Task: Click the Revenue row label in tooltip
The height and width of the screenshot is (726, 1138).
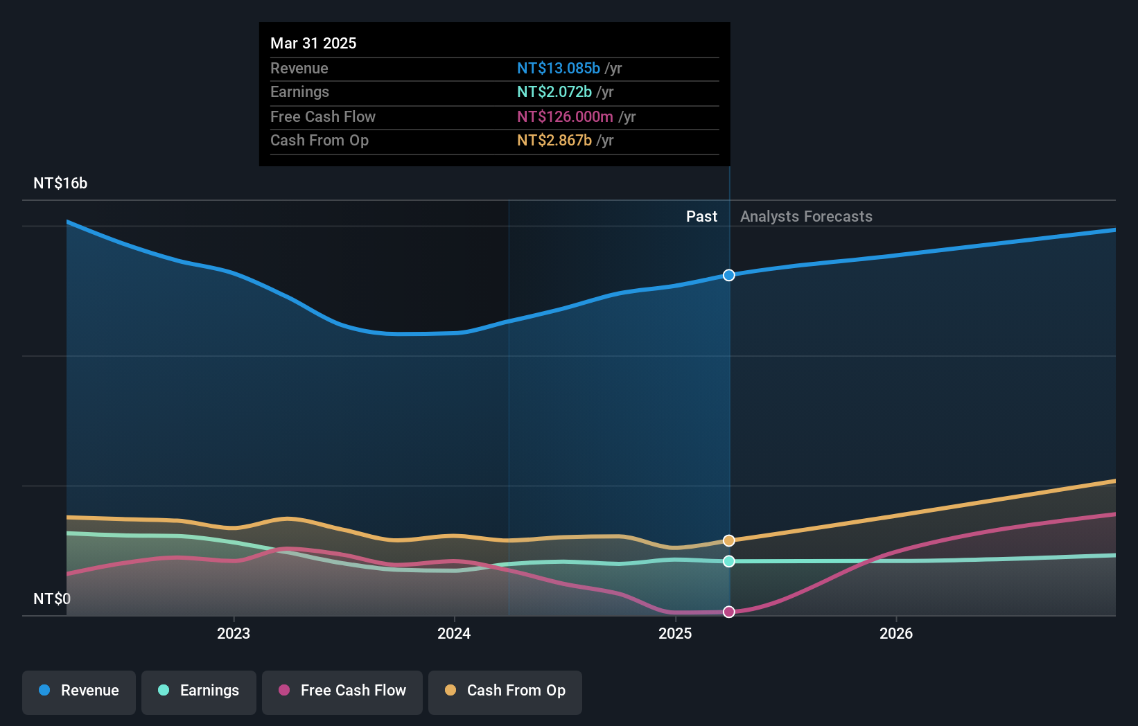Action: tap(299, 68)
